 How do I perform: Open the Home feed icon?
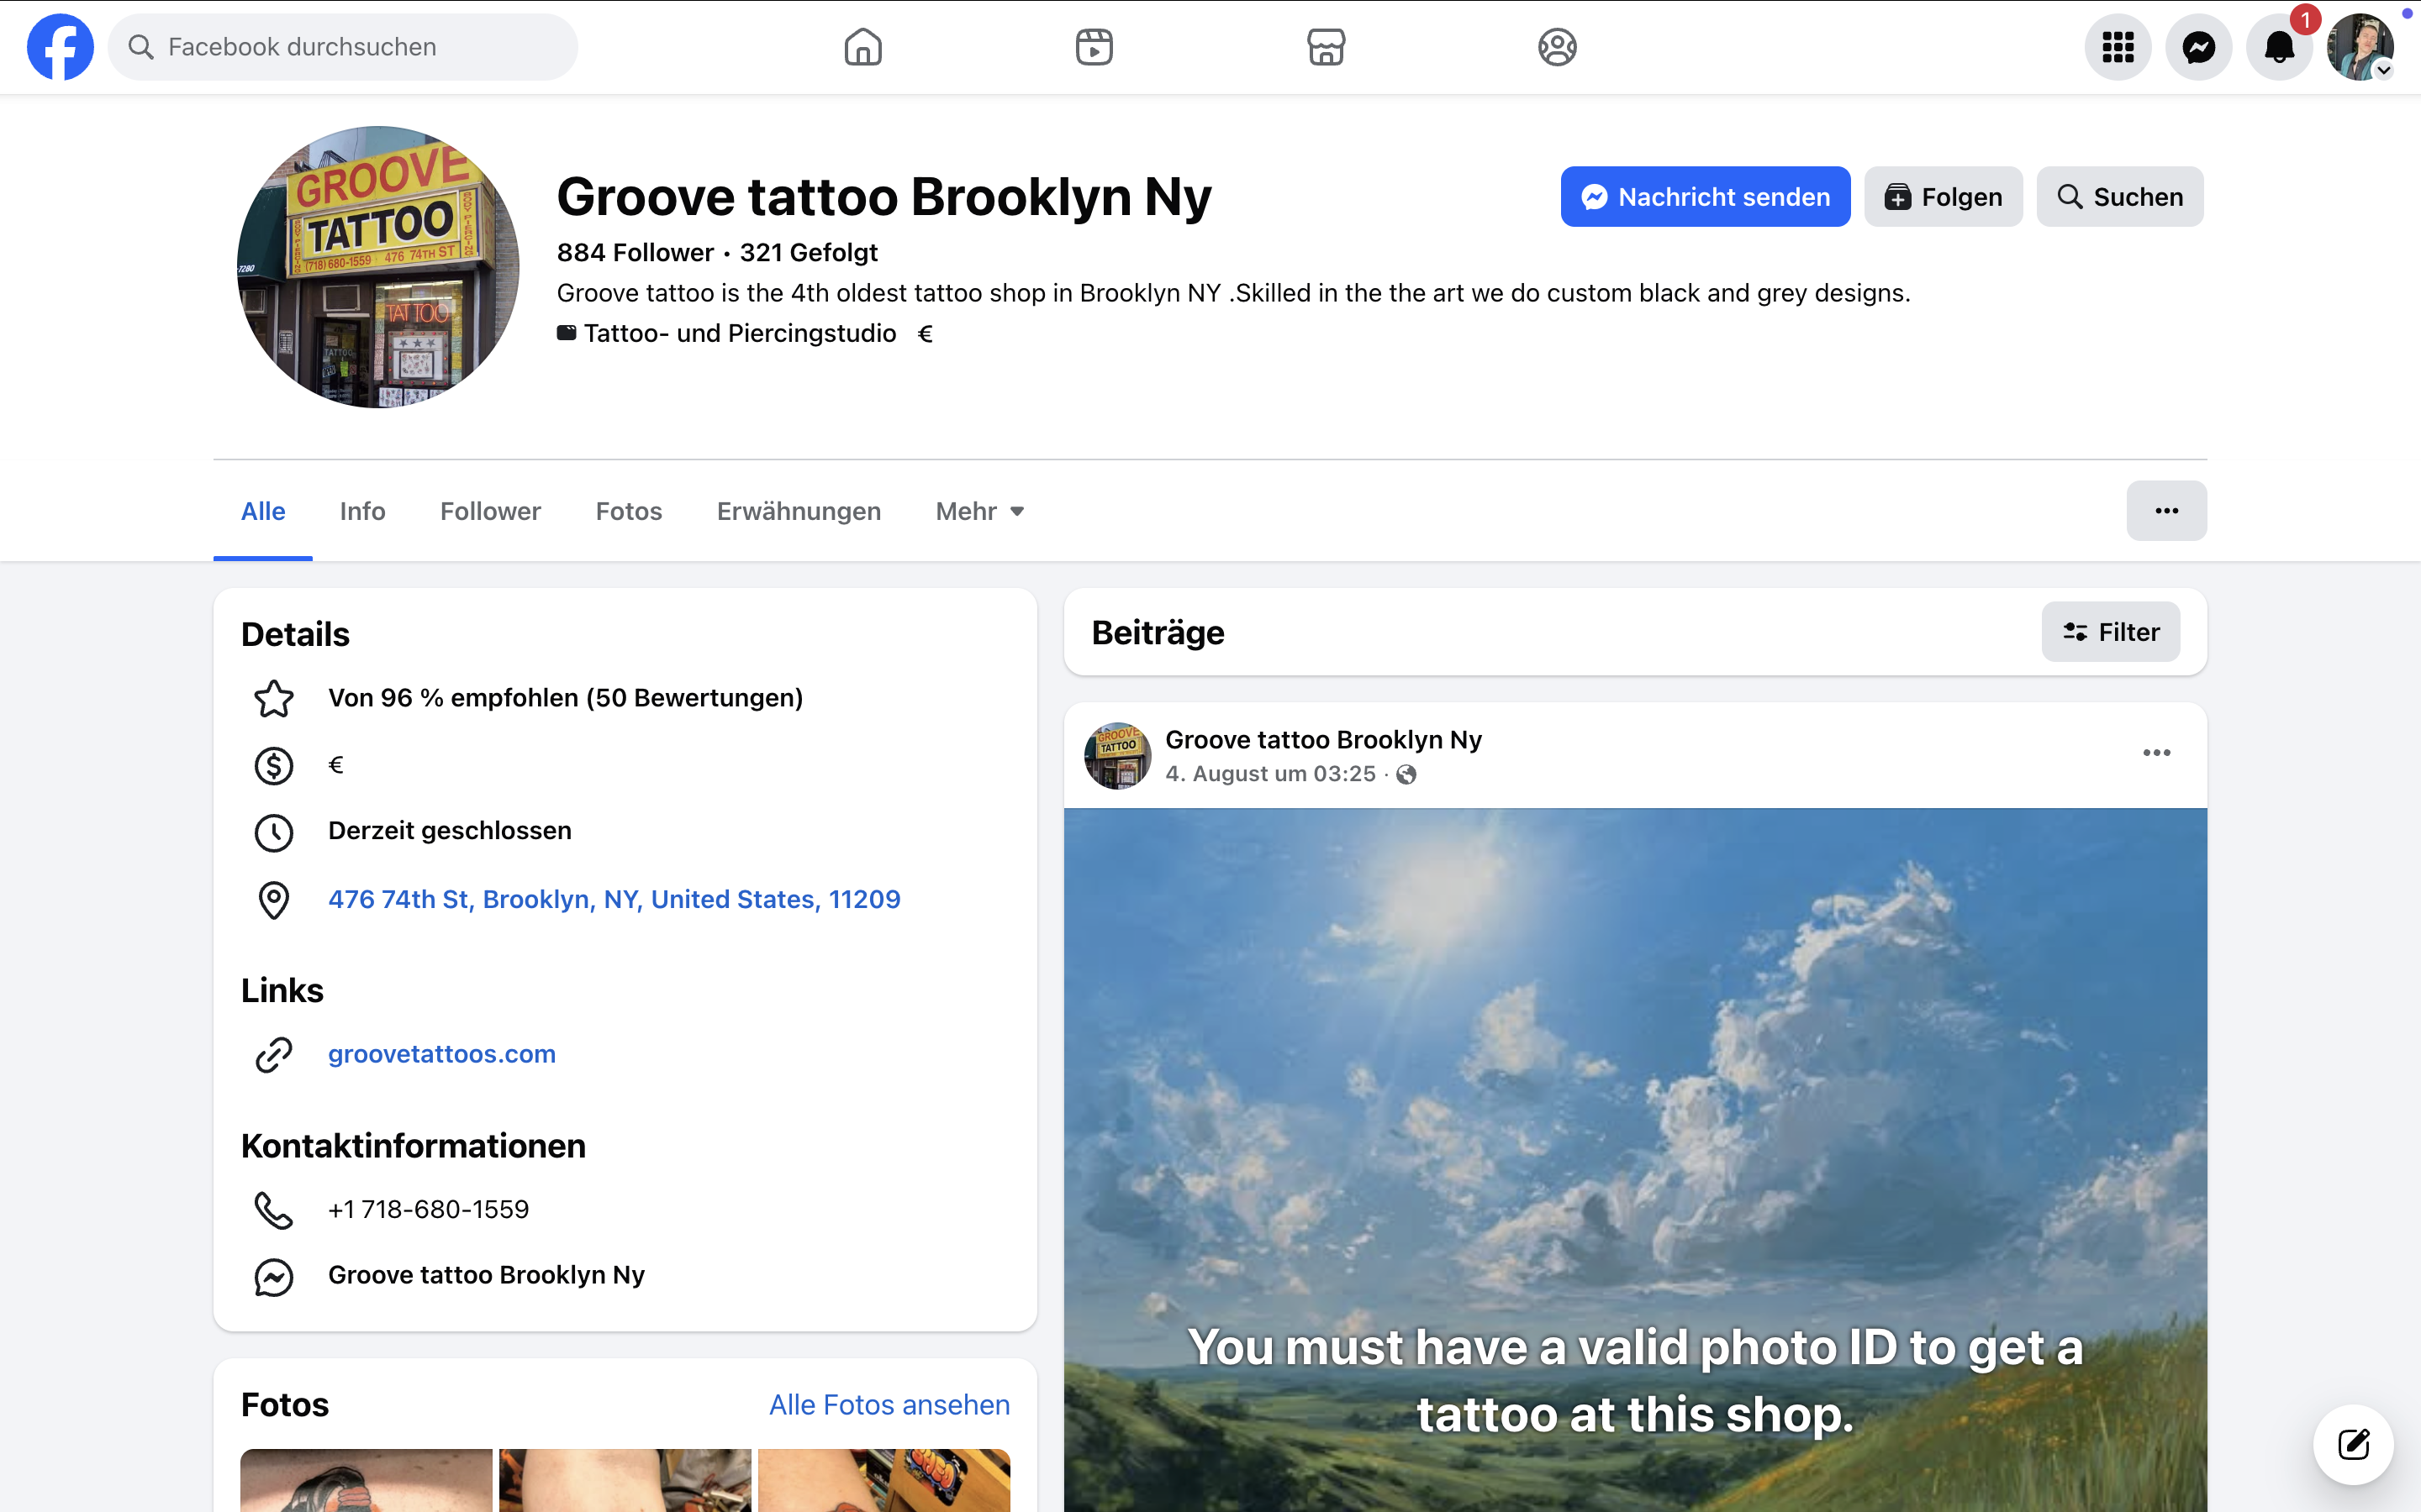pyautogui.click(x=862, y=47)
